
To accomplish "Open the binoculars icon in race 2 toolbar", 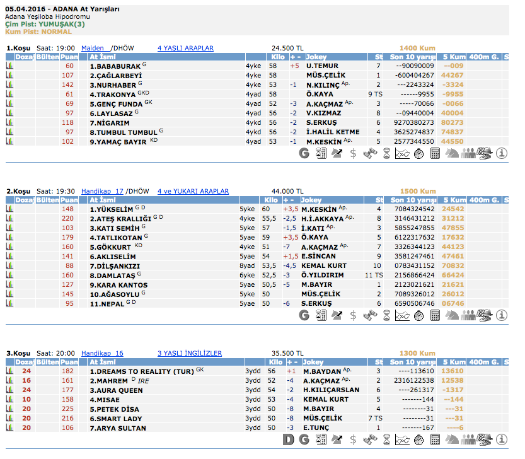I will pos(370,315).
